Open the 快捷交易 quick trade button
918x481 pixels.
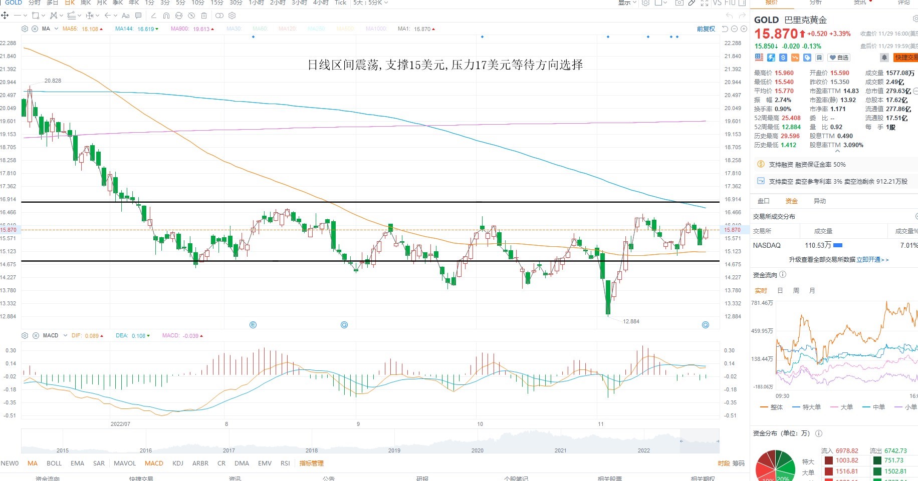click(x=906, y=58)
